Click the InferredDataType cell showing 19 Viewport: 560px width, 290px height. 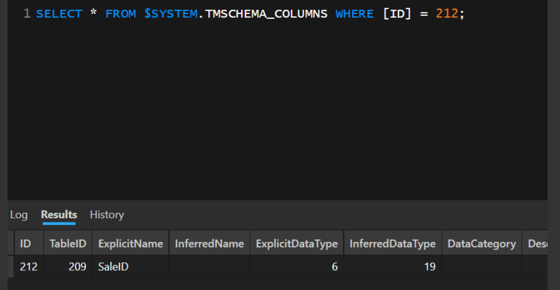coord(393,266)
